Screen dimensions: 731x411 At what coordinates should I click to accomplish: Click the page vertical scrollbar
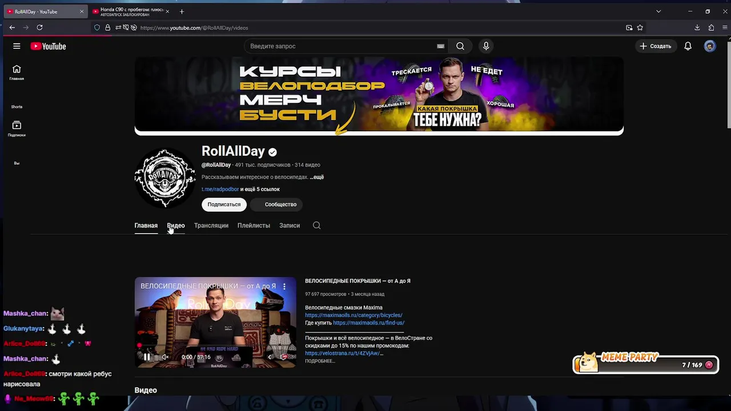point(728,86)
